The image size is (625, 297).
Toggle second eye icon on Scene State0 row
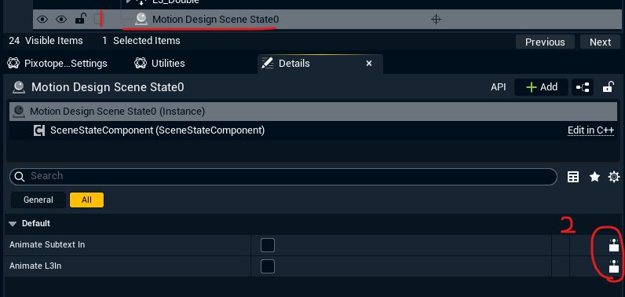tap(61, 19)
